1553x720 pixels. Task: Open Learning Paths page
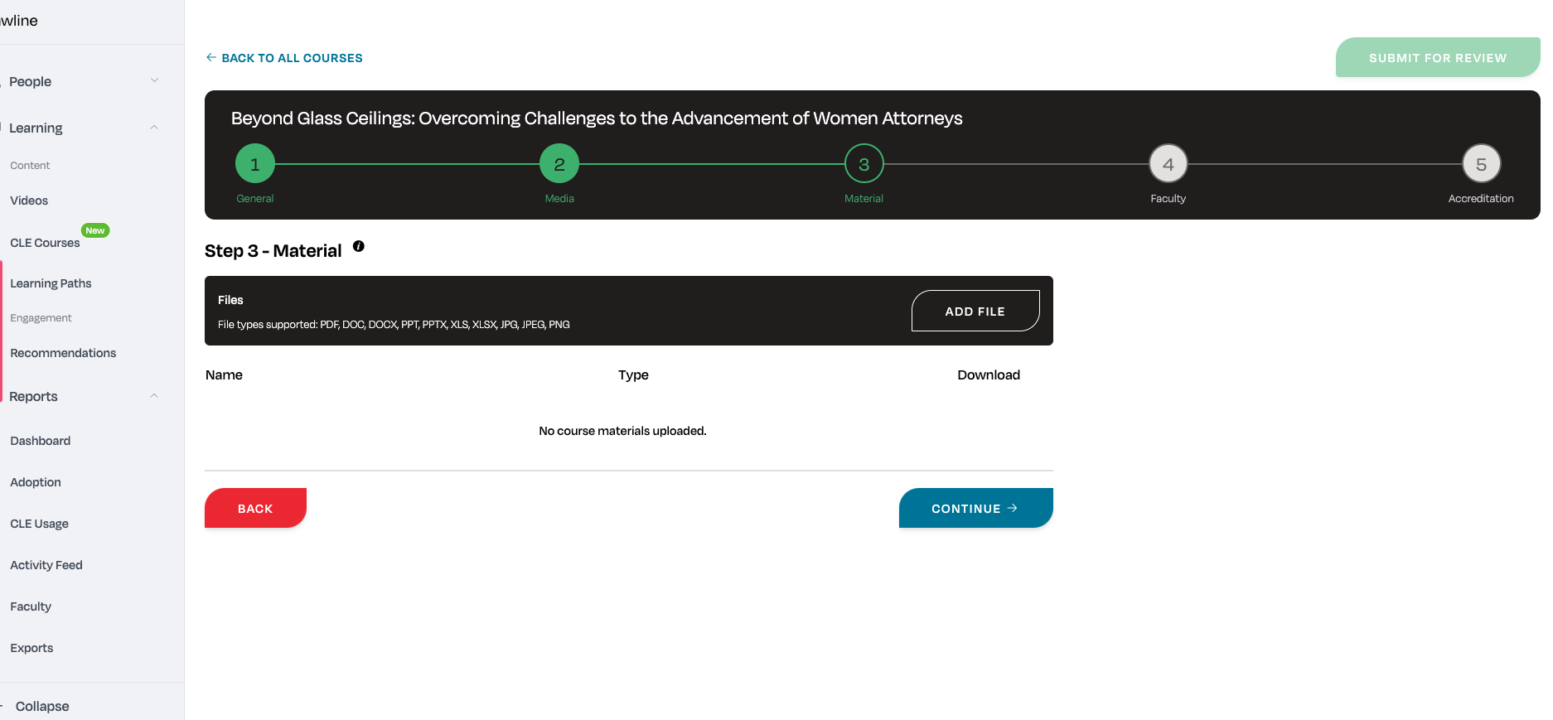(x=51, y=283)
